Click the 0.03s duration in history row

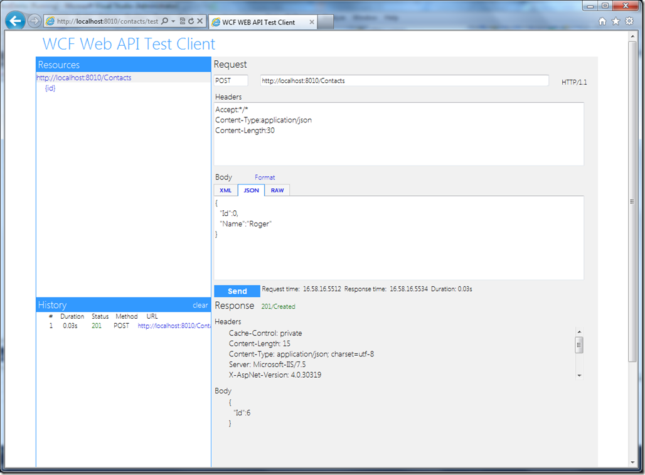(x=70, y=326)
